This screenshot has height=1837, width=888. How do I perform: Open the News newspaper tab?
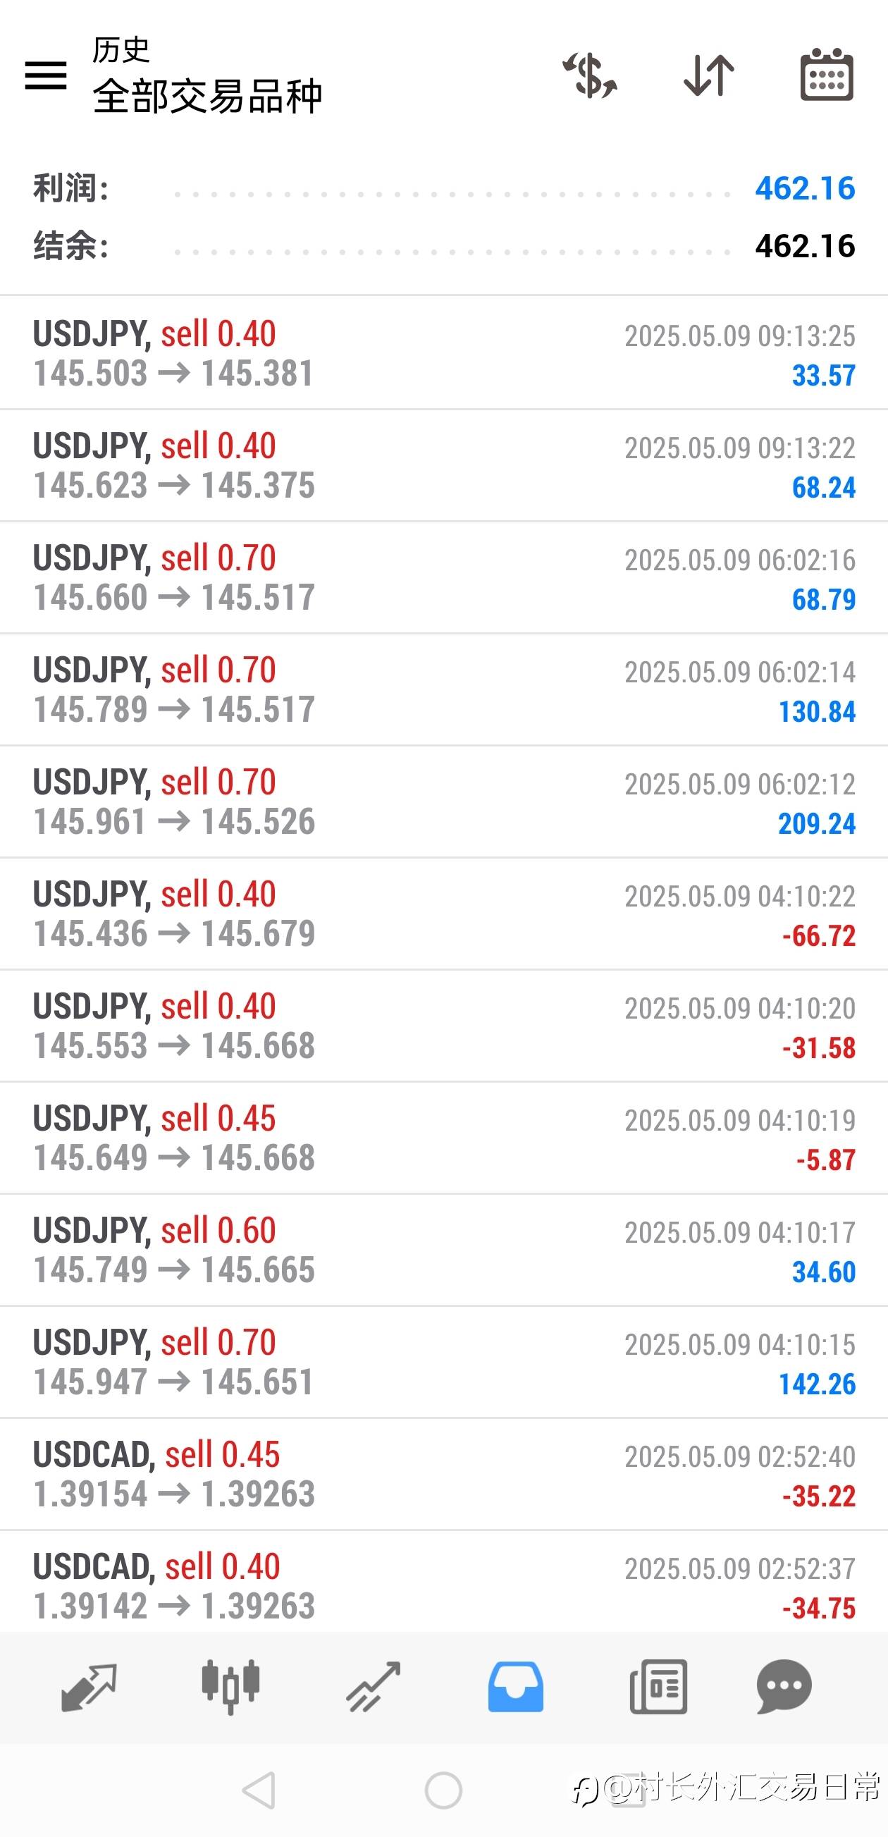[x=658, y=1687]
